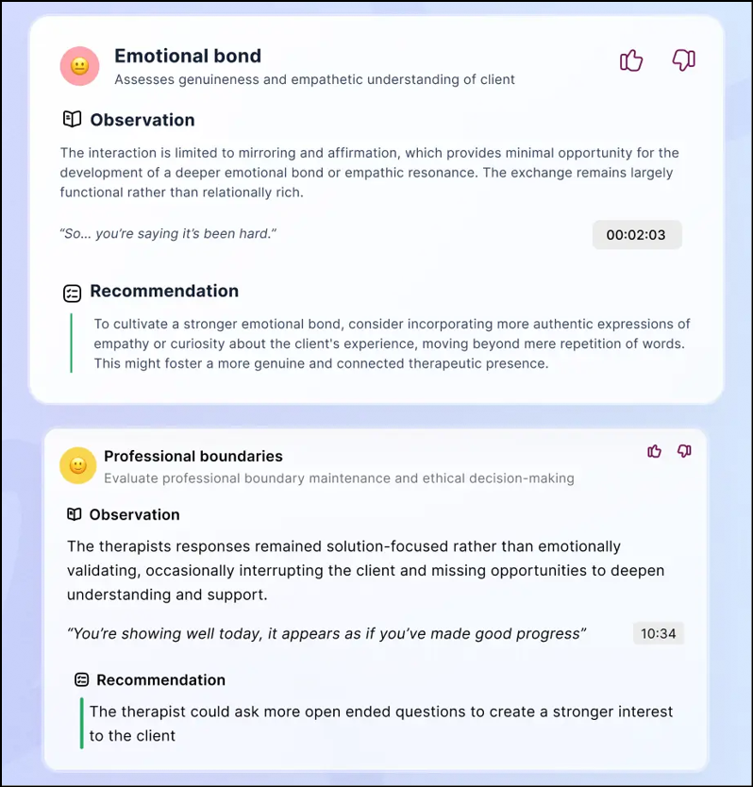This screenshot has width=753, height=787.
Task: Select the Professional boundaries card title
Action: [192, 456]
